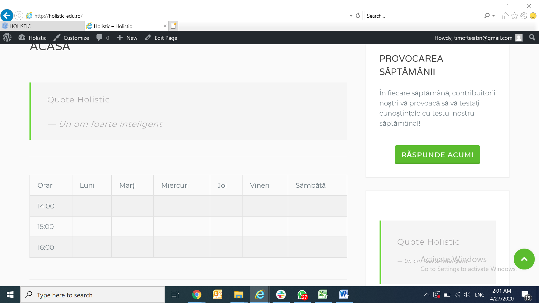Switch to the HOLISTIC browser tab
Screen dimensions: 539x303
click(42, 26)
